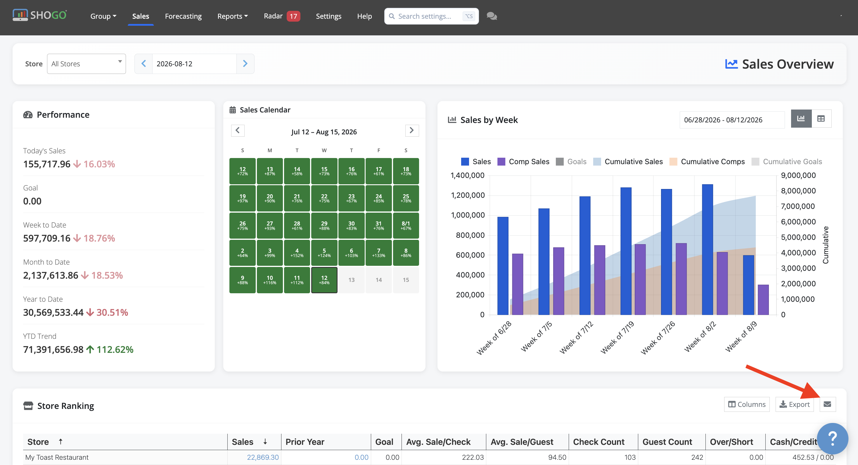Open the Forecasting tab
Viewport: 858px width, 465px height.
click(x=183, y=16)
